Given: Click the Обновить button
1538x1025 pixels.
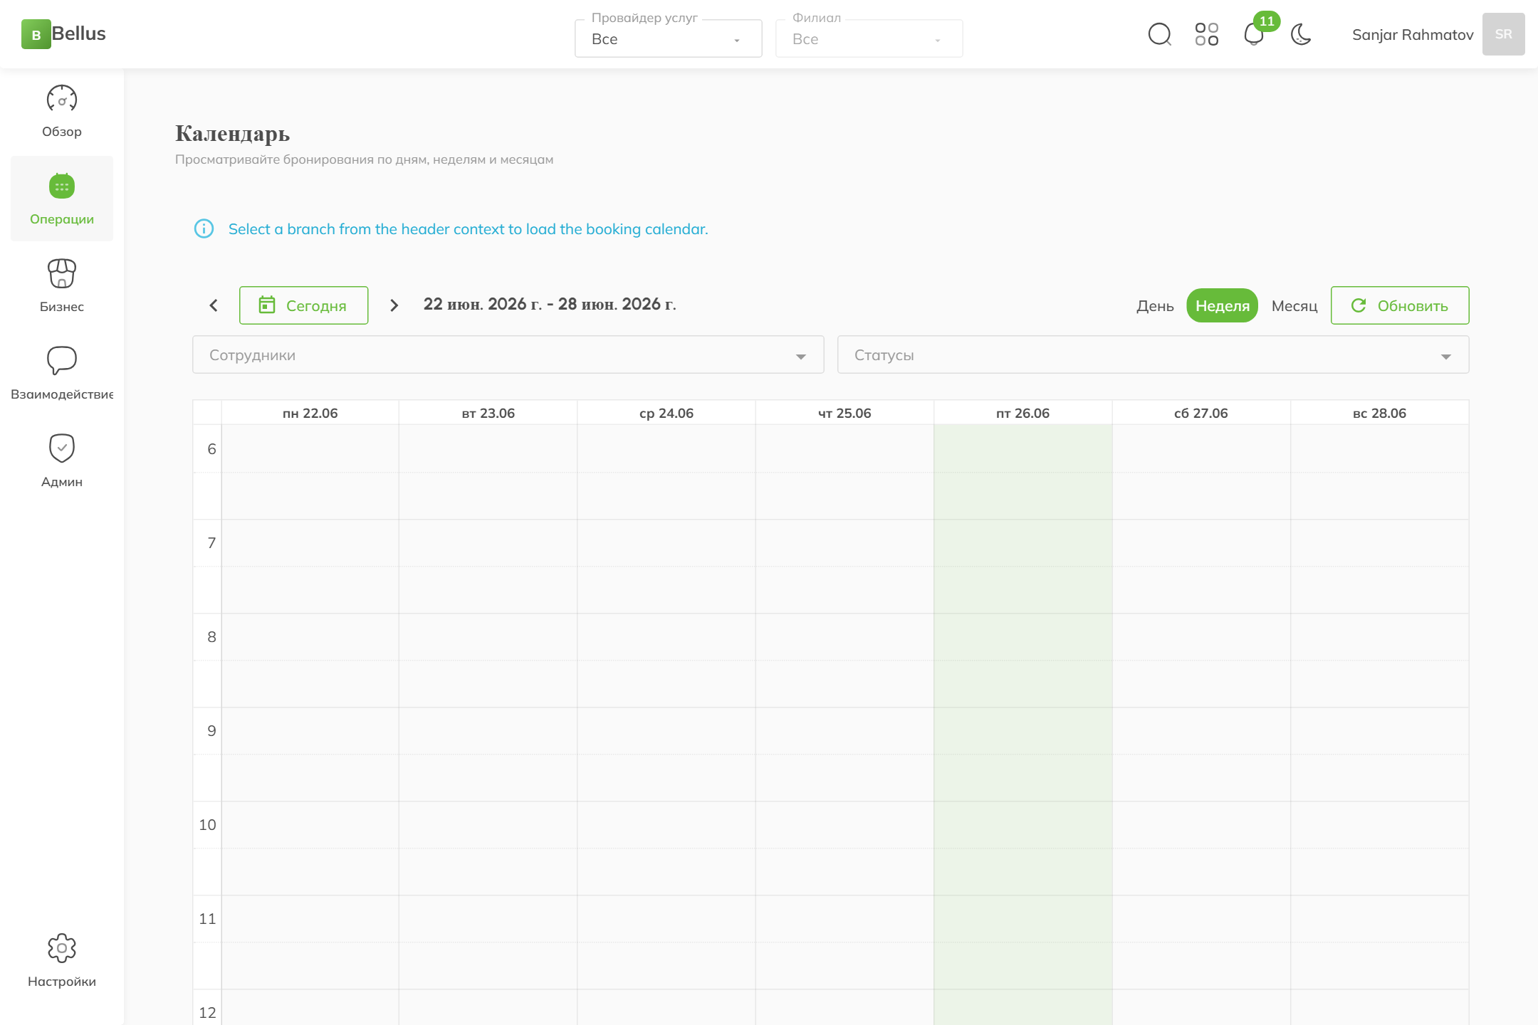Looking at the screenshot, I should (x=1400, y=305).
